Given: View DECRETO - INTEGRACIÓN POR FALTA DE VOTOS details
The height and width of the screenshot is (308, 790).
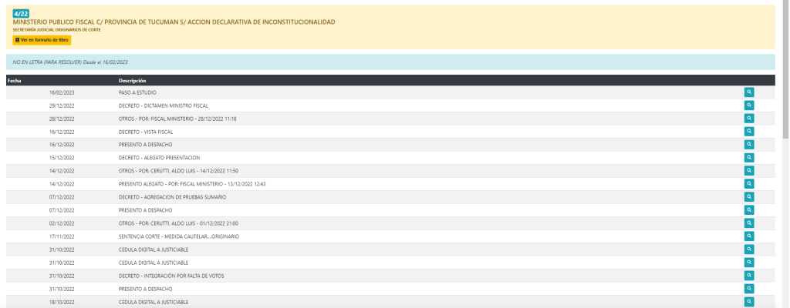Looking at the screenshot, I should tap(749, 276).
